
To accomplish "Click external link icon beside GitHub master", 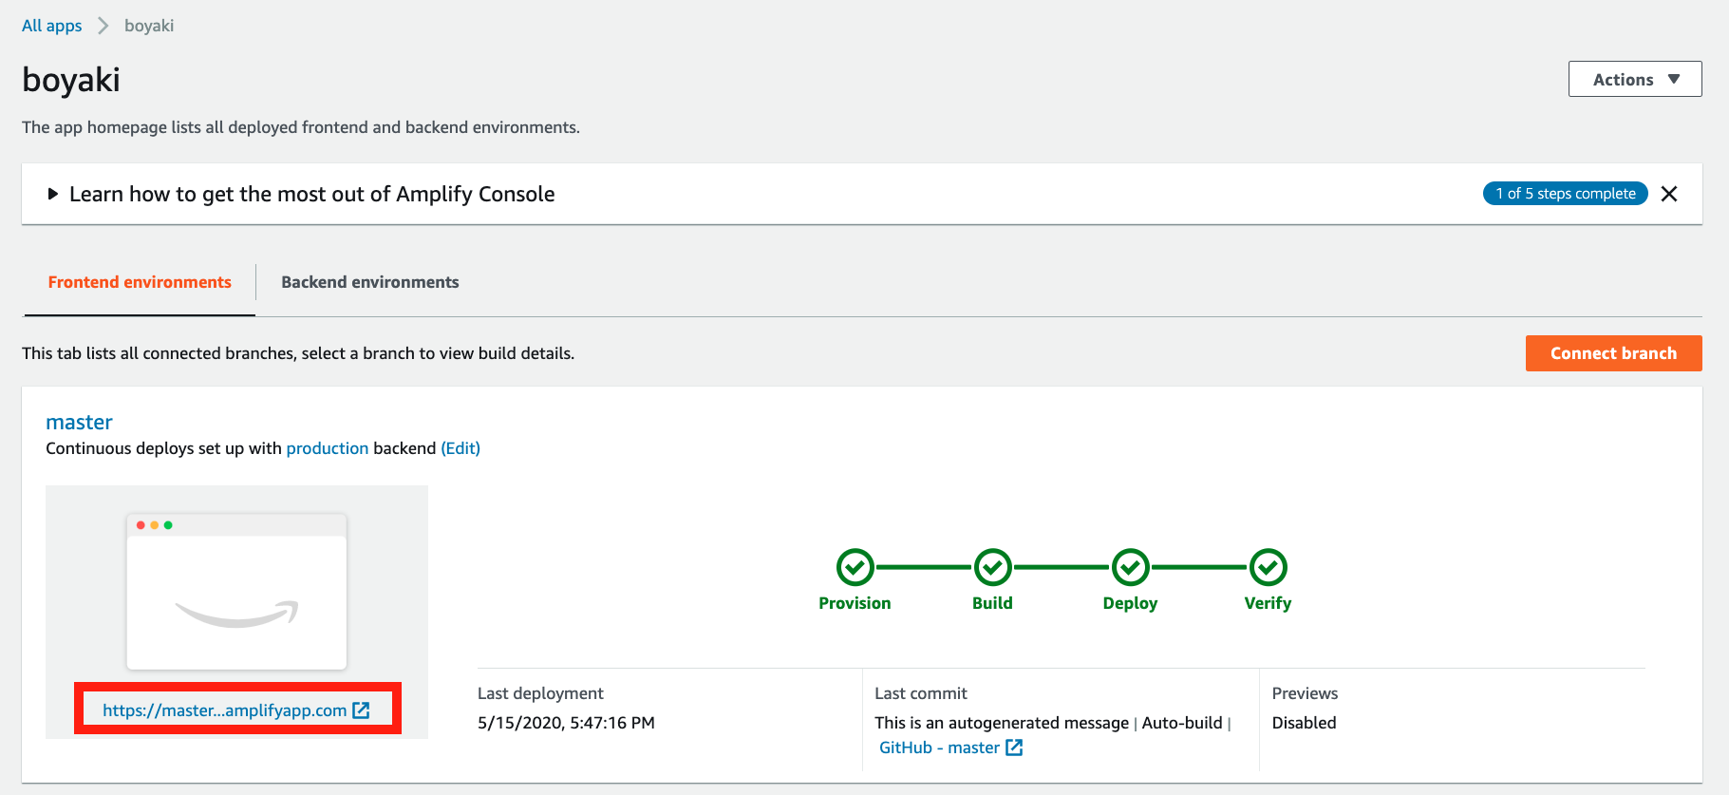I will (1014, 748).
